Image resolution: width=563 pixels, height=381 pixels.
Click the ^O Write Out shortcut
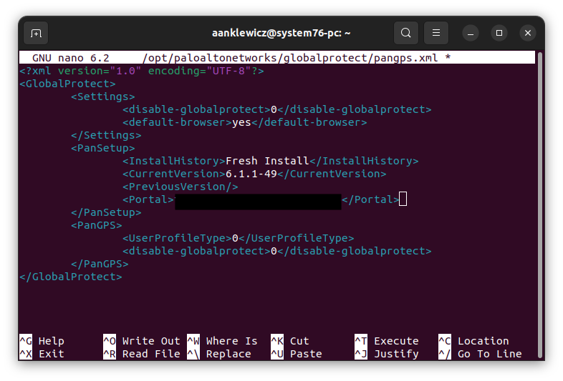point(142,341)
